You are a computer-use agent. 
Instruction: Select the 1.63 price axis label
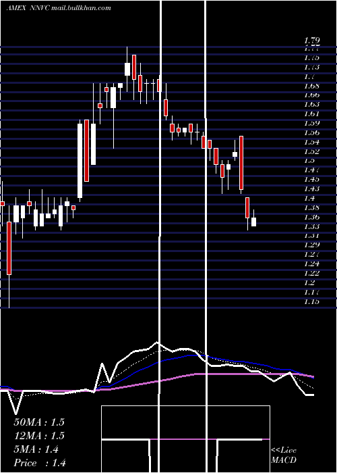pyautogui.click(x=312, y=104)
